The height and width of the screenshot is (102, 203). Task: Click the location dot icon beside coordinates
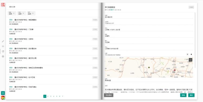point(191,54)
